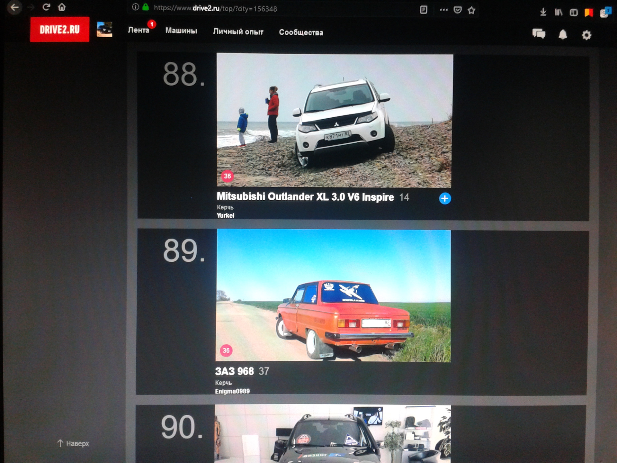The width and height of the screenshot is (617, 463).
Task: Click blue plus follow button for Outlander
Action: 445,199
